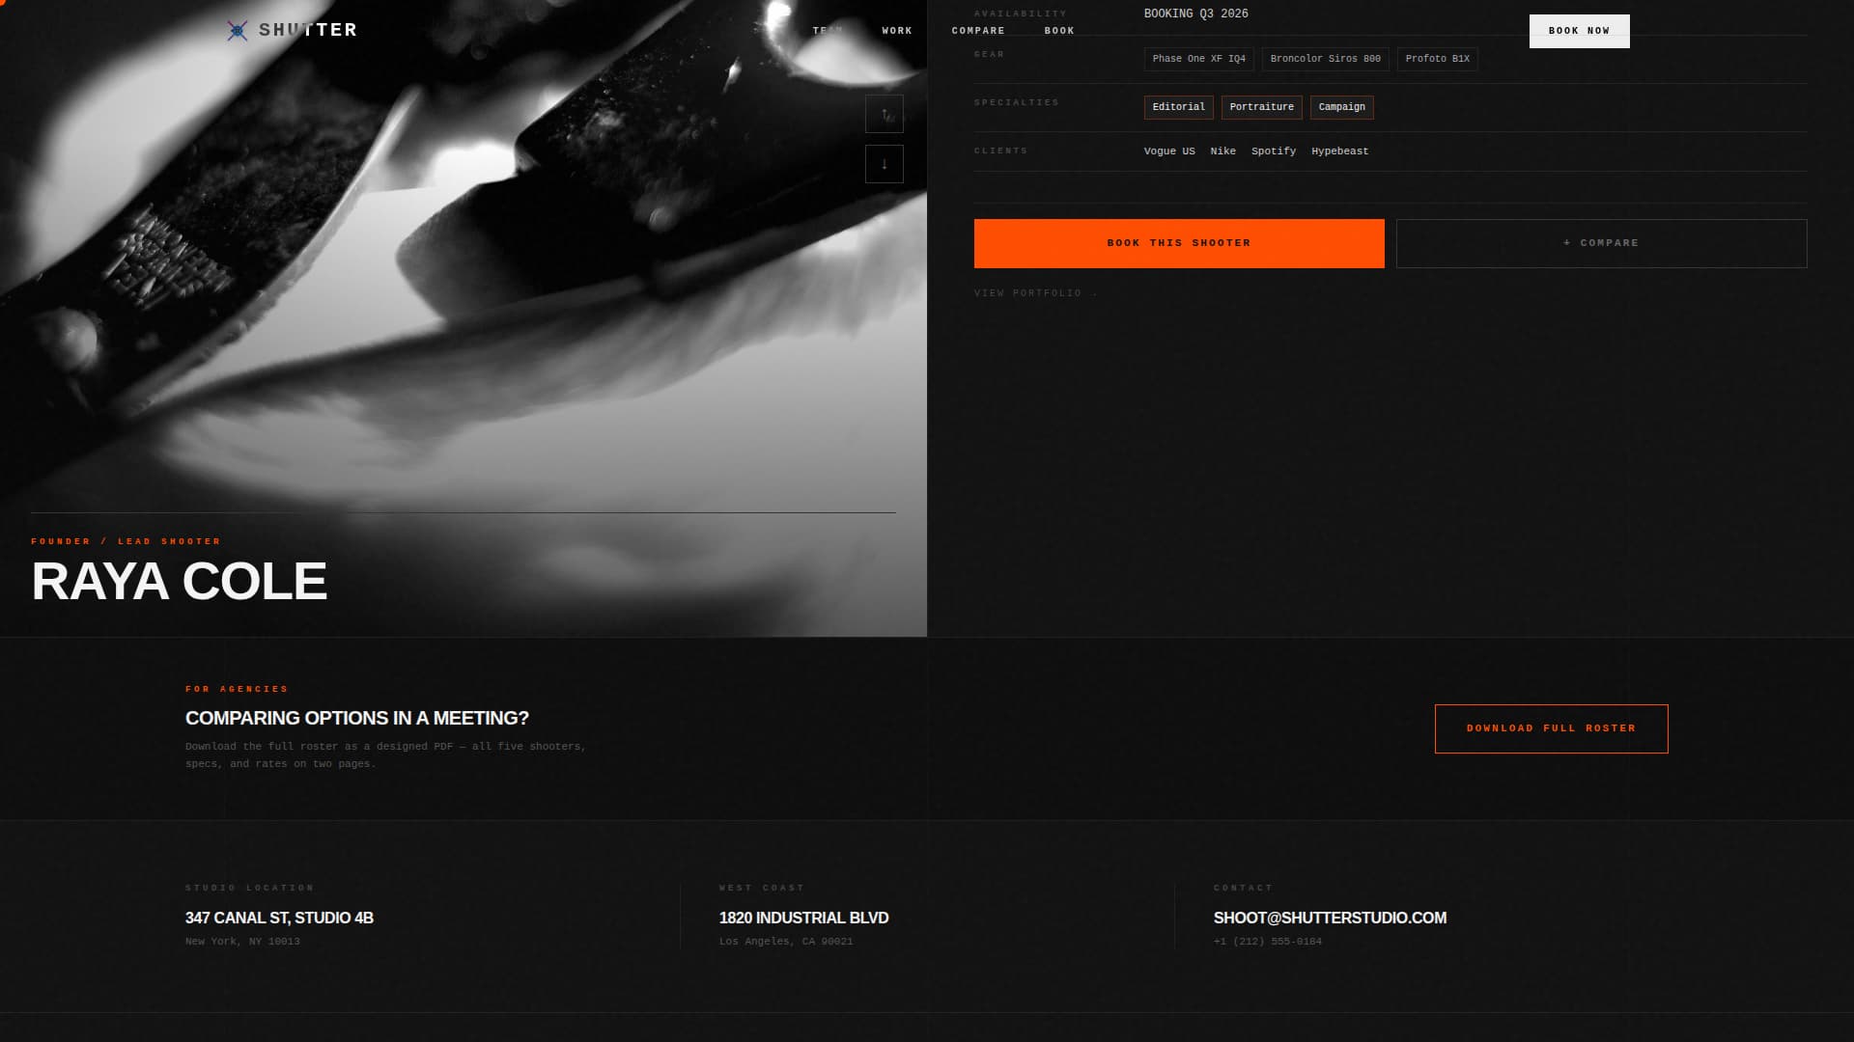Click the SHUTTER brand name
1854x1042 pixels.
pyautogui.click(x=308, y=30)
